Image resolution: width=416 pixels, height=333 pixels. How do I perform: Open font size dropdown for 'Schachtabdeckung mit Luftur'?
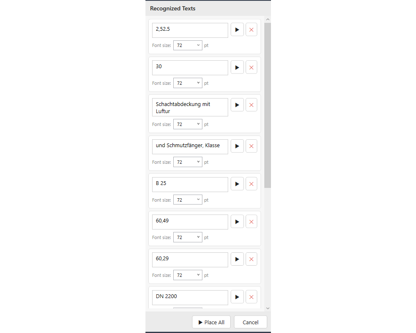(x=188, y=124)
